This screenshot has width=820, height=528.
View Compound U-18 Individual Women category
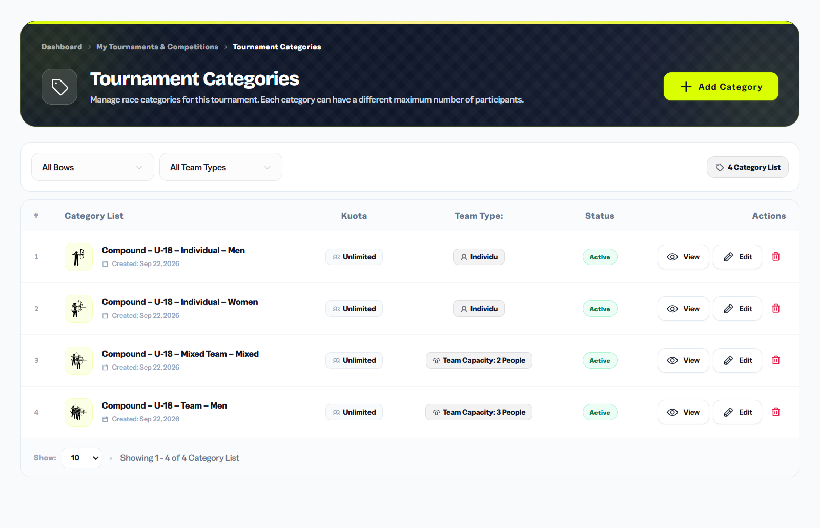683,309
